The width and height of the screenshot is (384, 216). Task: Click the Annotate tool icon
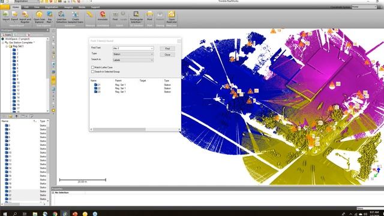(103, 16)
